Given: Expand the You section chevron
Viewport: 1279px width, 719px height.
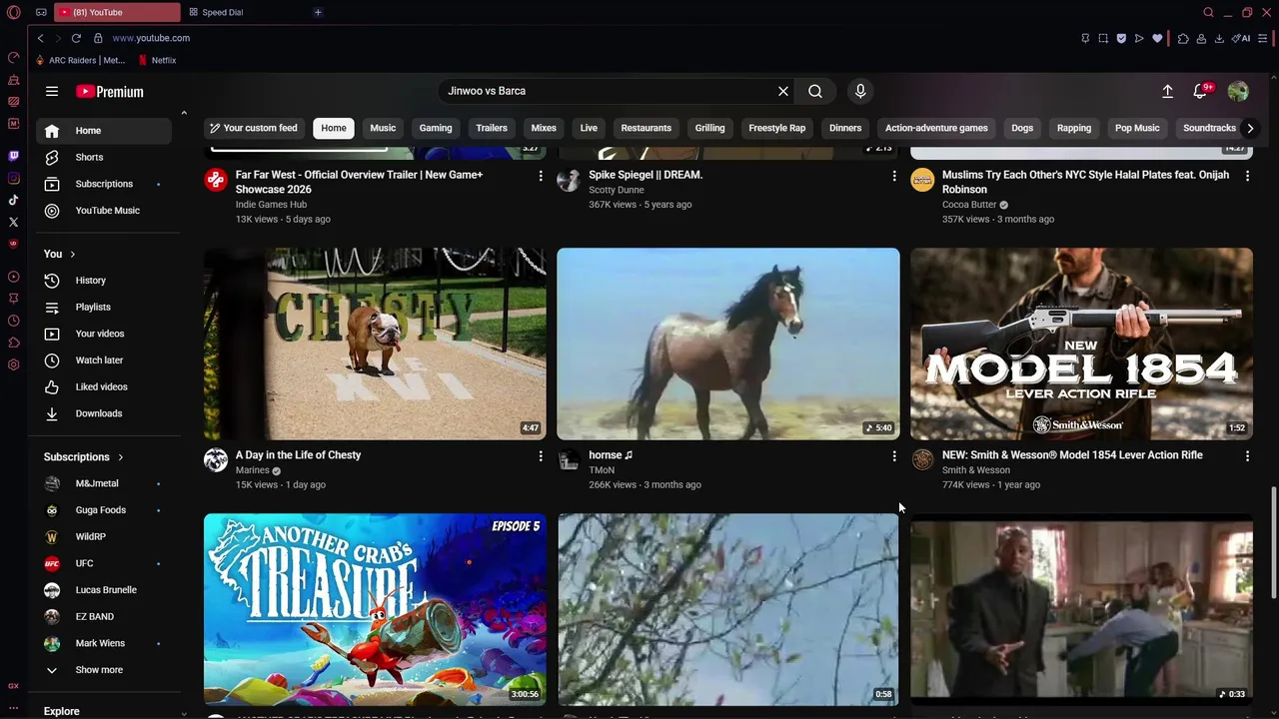Looking at the screenshot, I should click(x=72, y=254).
